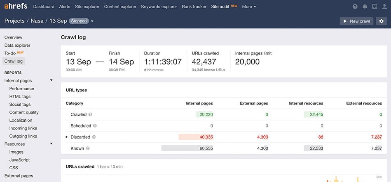
Task: Click help icon next to Known
Action: tap(88, 148)
